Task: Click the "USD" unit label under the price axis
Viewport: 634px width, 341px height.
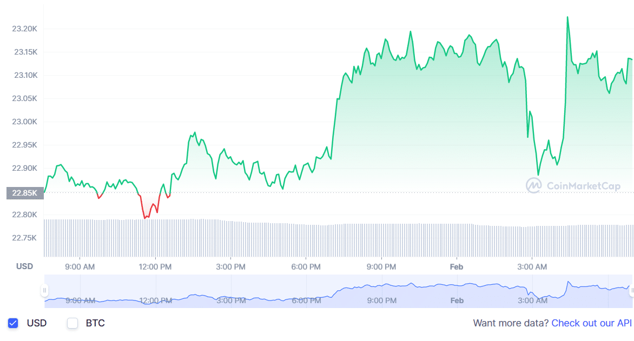Action: 24,266
